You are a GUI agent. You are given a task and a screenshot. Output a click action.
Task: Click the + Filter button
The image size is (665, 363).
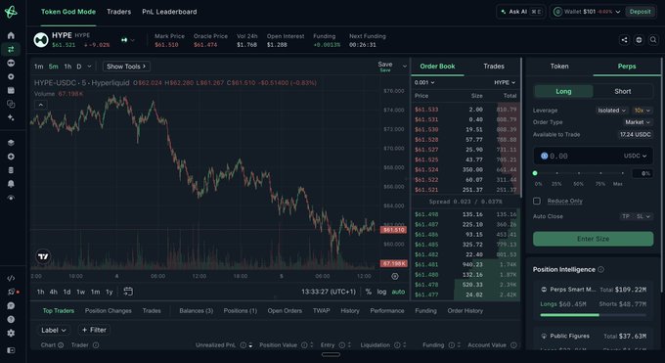click(x=94, y=330)
